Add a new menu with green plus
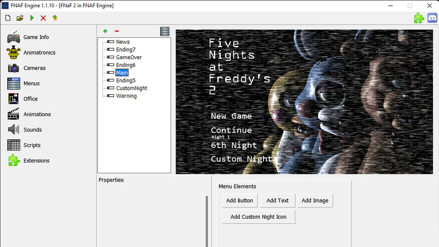The height and width of the screenshot is (247, 439). tap(105, 31)
